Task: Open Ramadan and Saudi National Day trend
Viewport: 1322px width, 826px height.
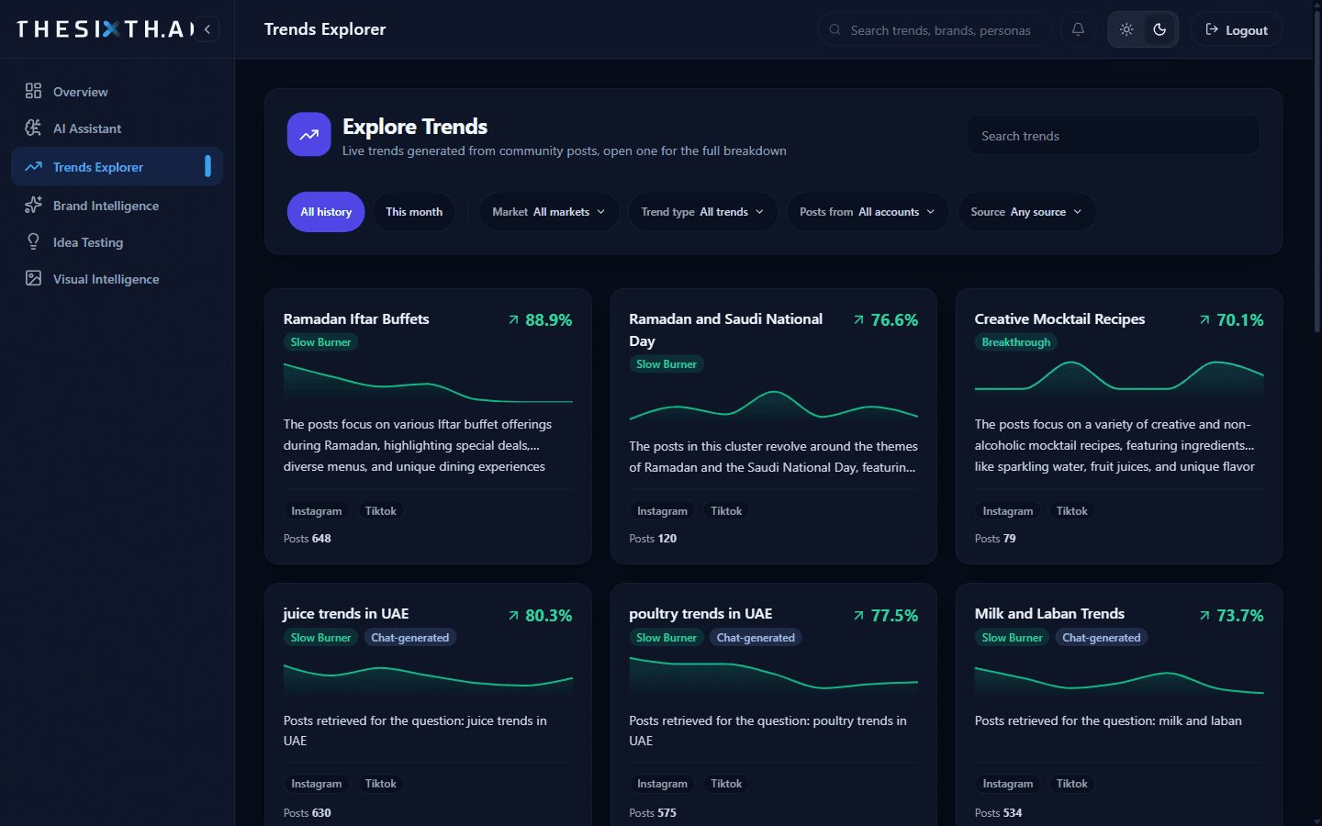Action: pyautogui.click(x=773, y=426)
